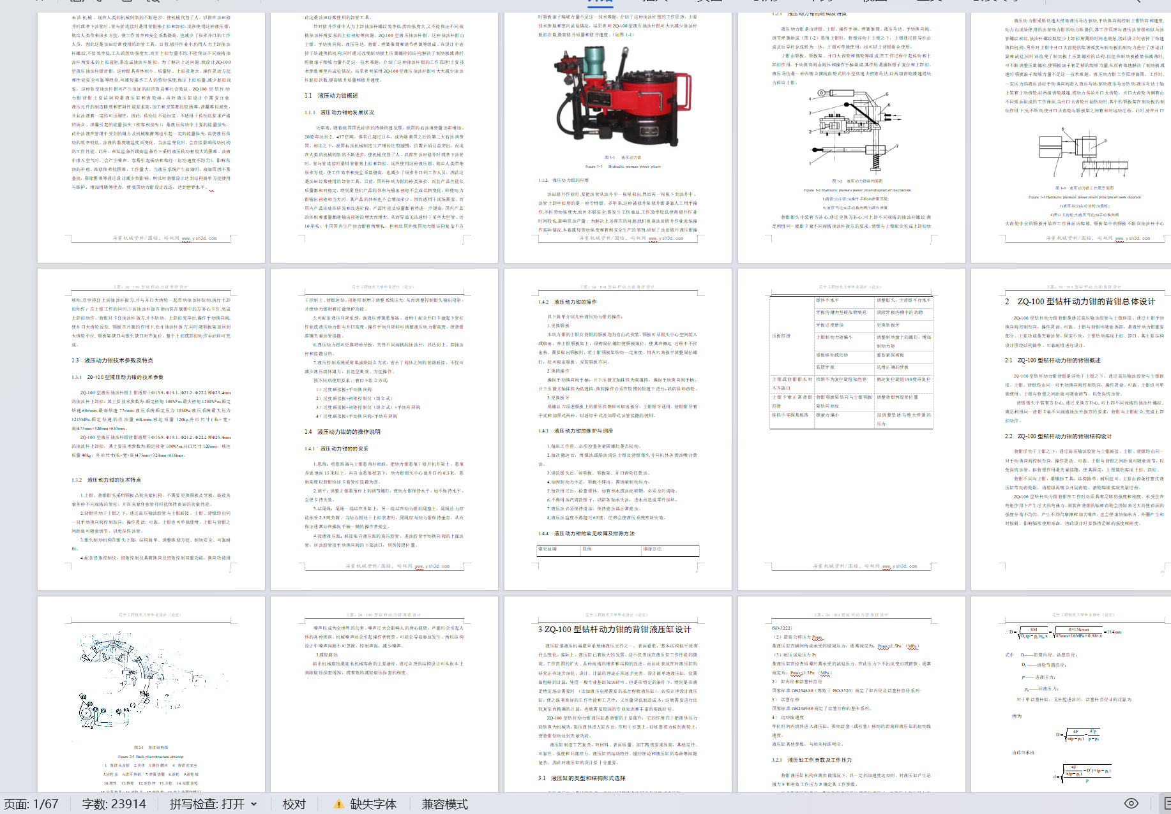This screenshot has width=1171, height=814.
Task: Click the cylinder diameter formula ending in '=114mm'
Action: click(x=1063, y=632)
